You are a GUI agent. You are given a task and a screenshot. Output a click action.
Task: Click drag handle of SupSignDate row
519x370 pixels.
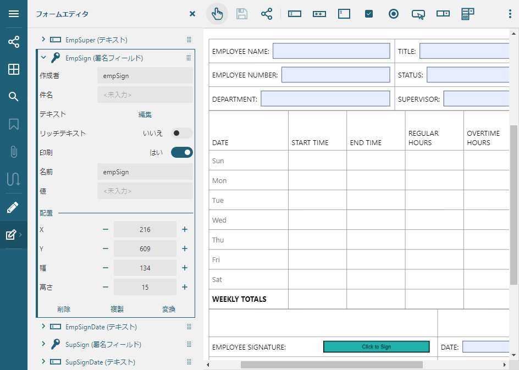tap(189, 362)
